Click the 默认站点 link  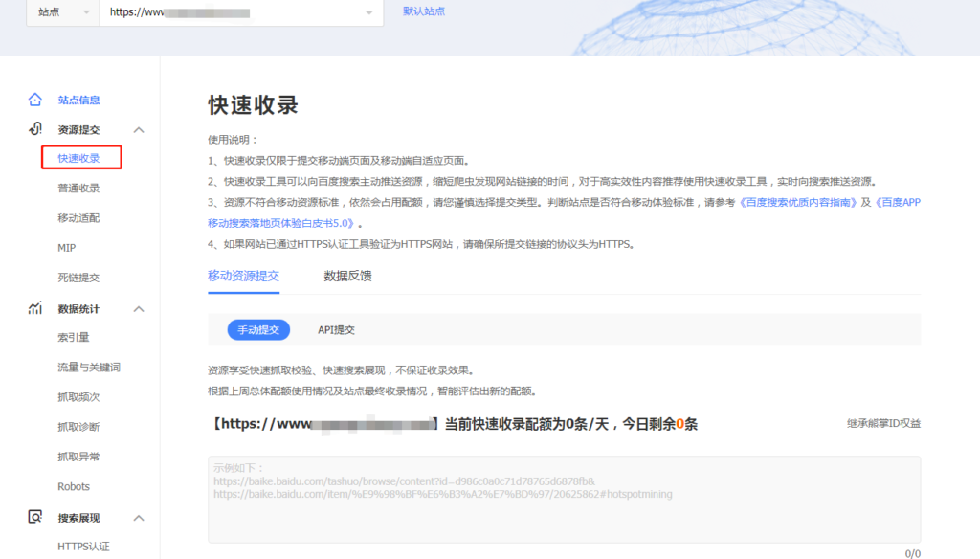424,11
